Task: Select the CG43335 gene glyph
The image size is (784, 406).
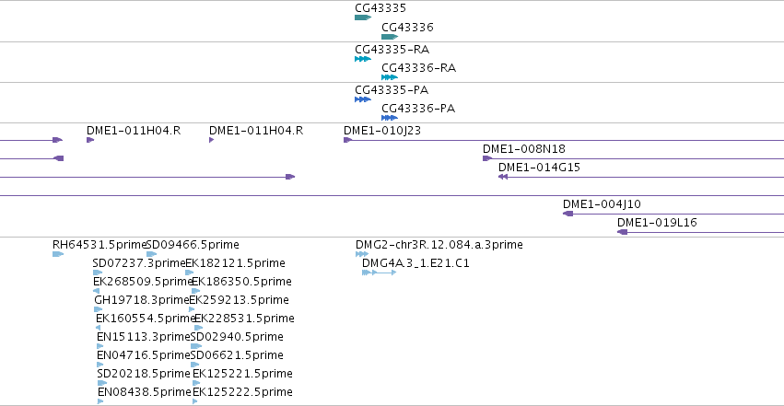Action: (363, 17)
